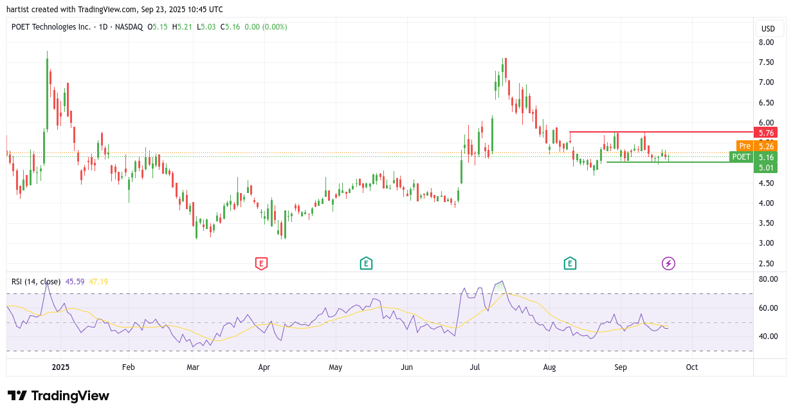Click the Jul time axis label

pos(475,367)
